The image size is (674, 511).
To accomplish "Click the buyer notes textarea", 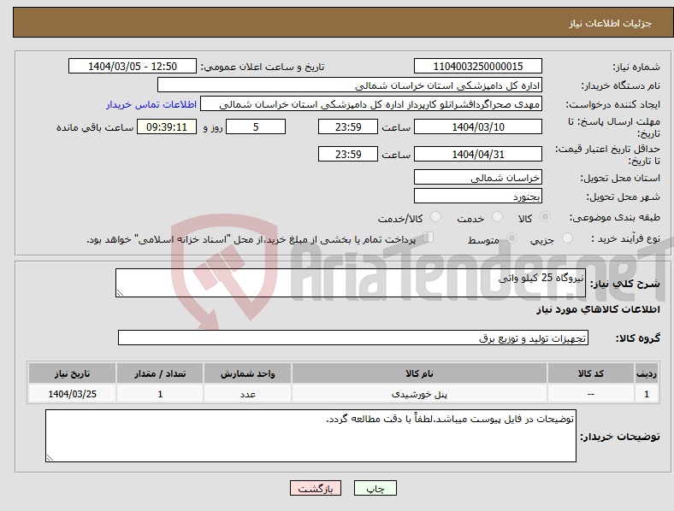I will point(310,436).
